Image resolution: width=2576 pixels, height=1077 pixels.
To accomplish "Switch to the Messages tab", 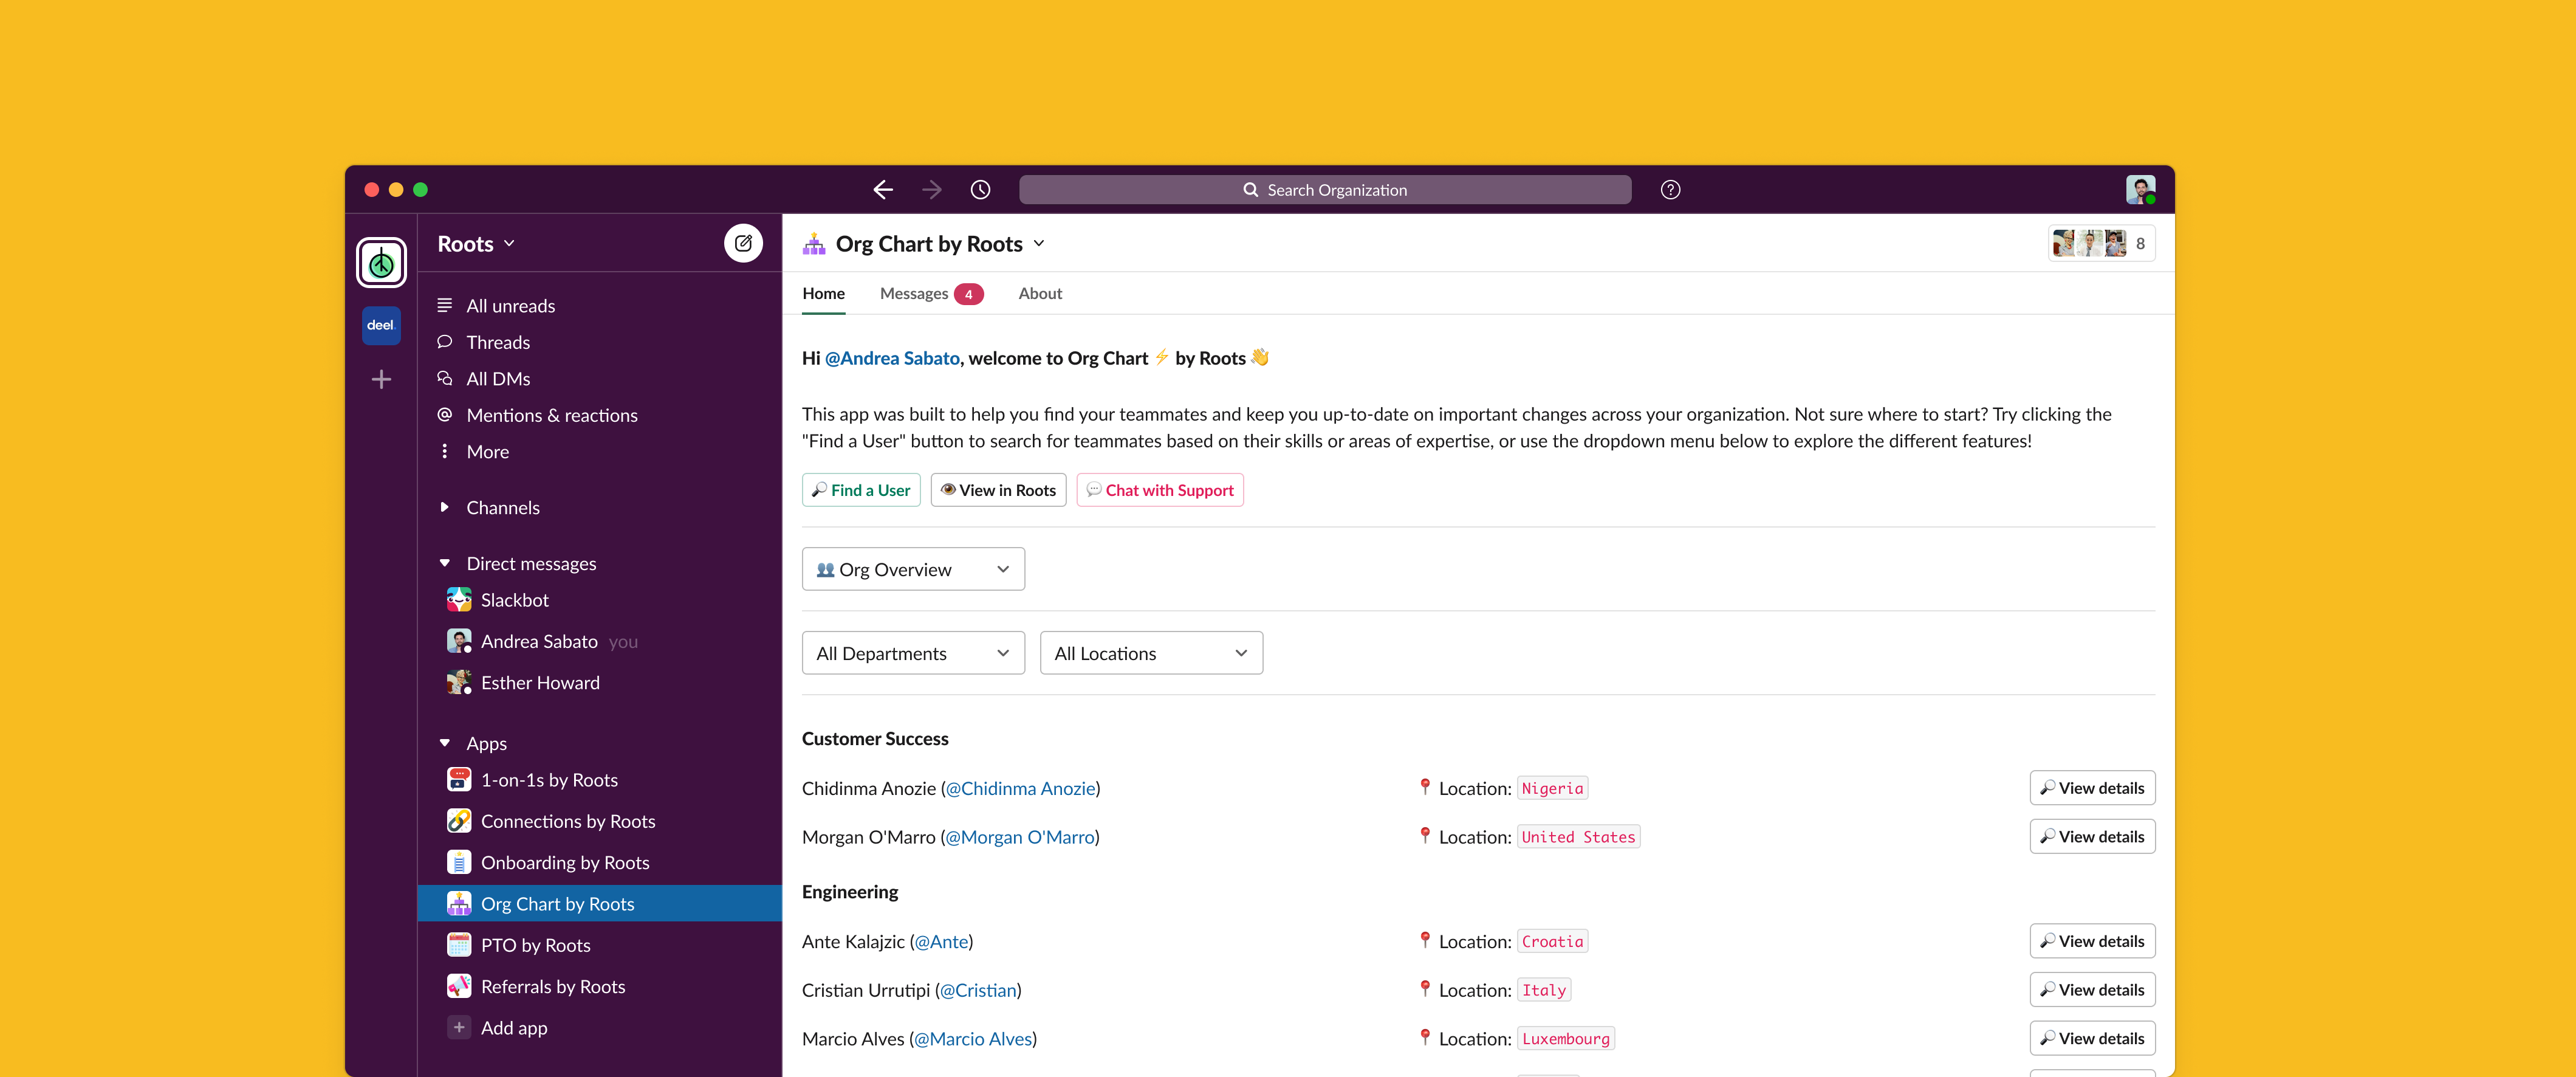I will (x=931, y=293).
